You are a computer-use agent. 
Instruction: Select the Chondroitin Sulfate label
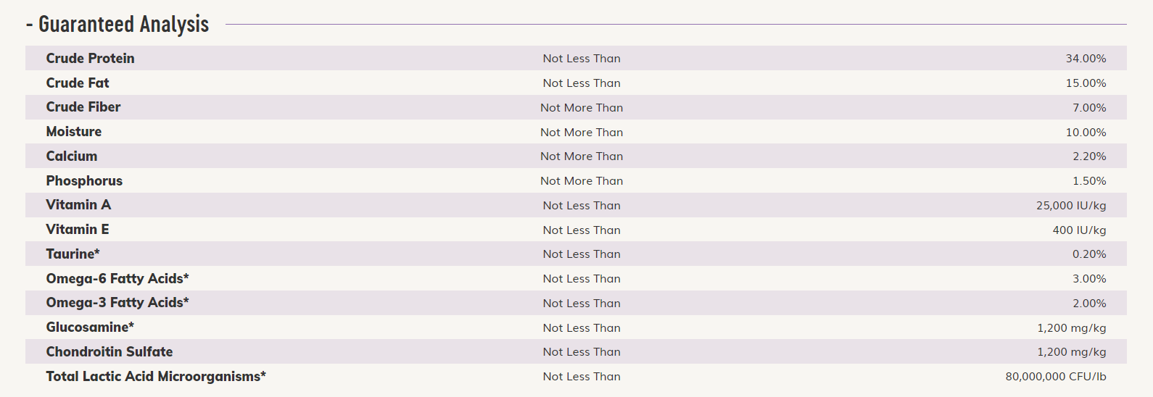(x=109, y=352)
